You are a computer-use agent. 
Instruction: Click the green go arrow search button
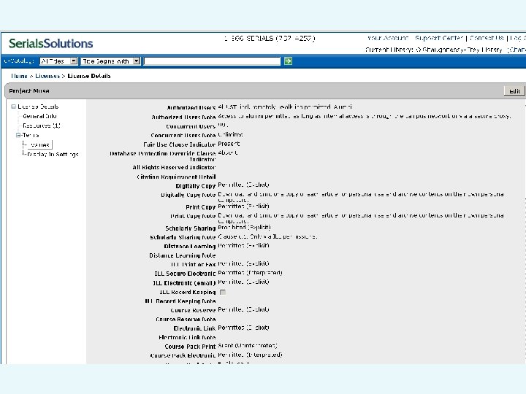(288, 61)
